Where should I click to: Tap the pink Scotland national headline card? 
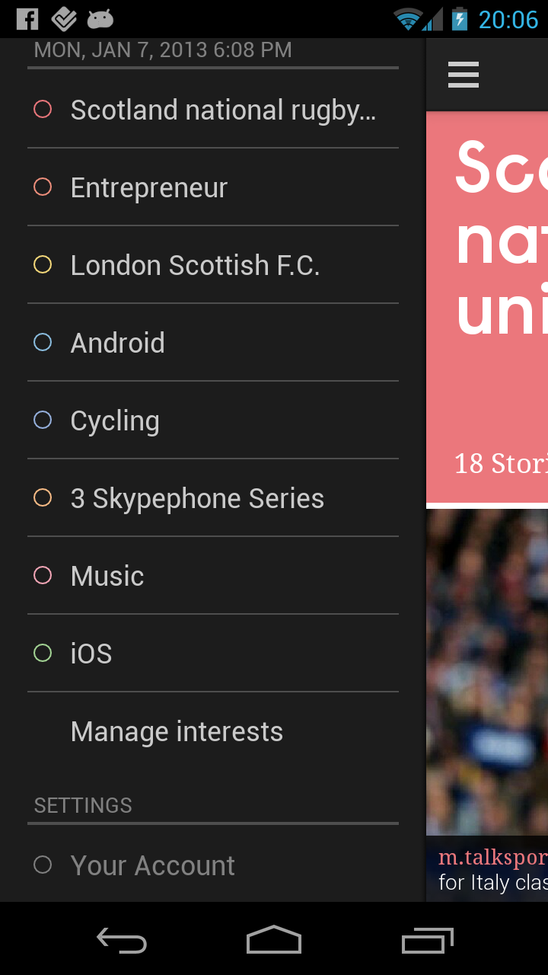click(x=487, y=305)
